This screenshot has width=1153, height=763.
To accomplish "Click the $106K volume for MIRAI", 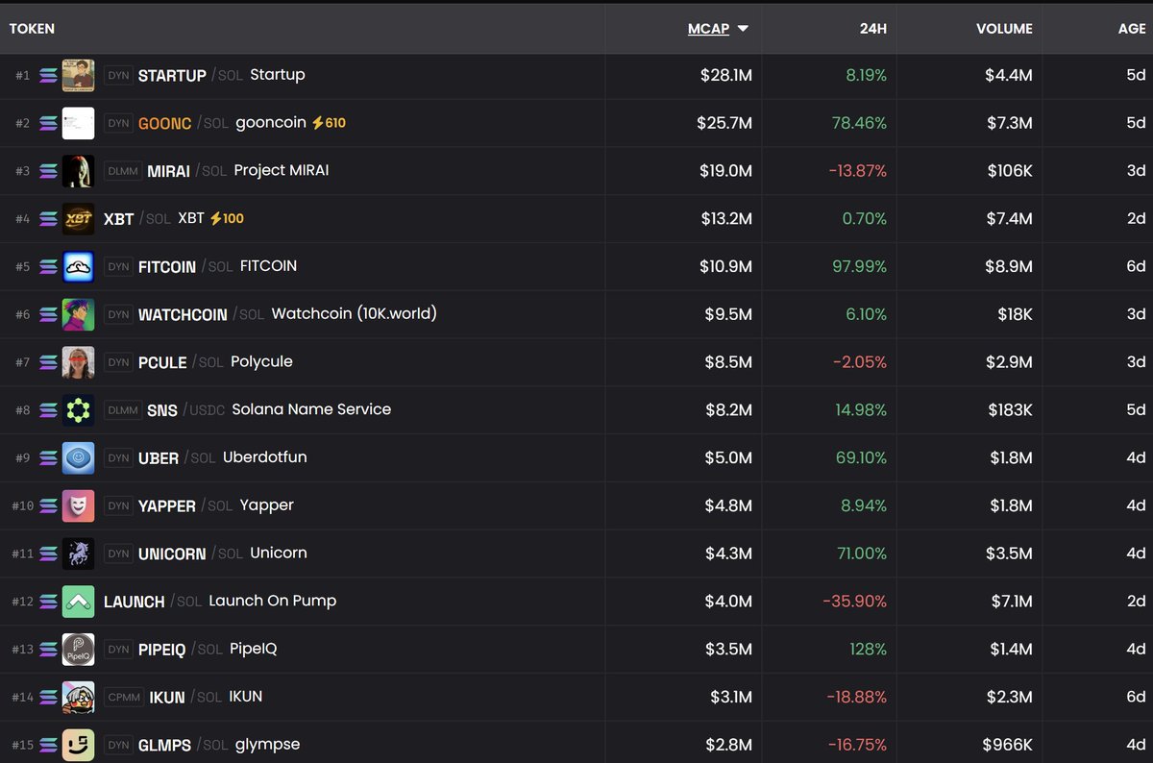I will coord(1010,171).
